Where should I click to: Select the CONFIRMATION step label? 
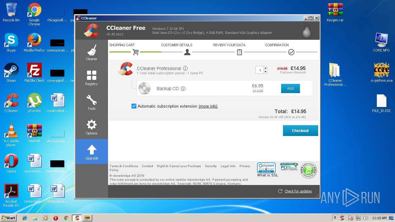click(x=277, y=45)
